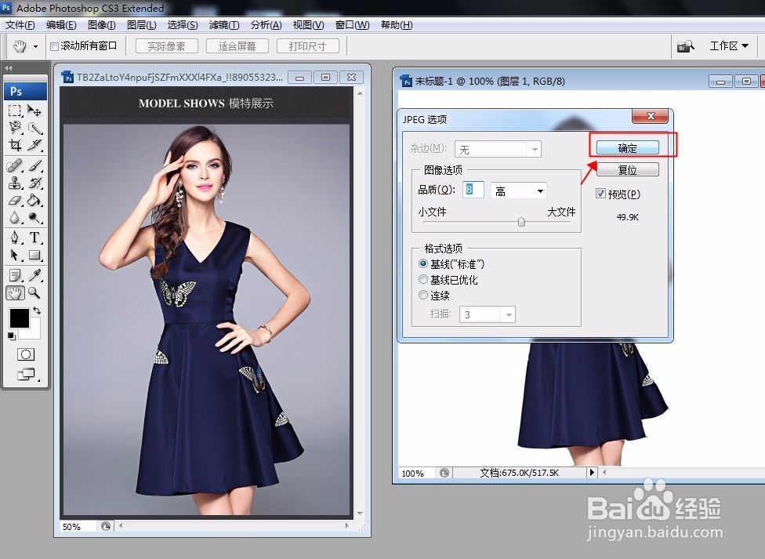Select the Zoom tool
This screenshot has width=765, height=559.
point(34,293)
